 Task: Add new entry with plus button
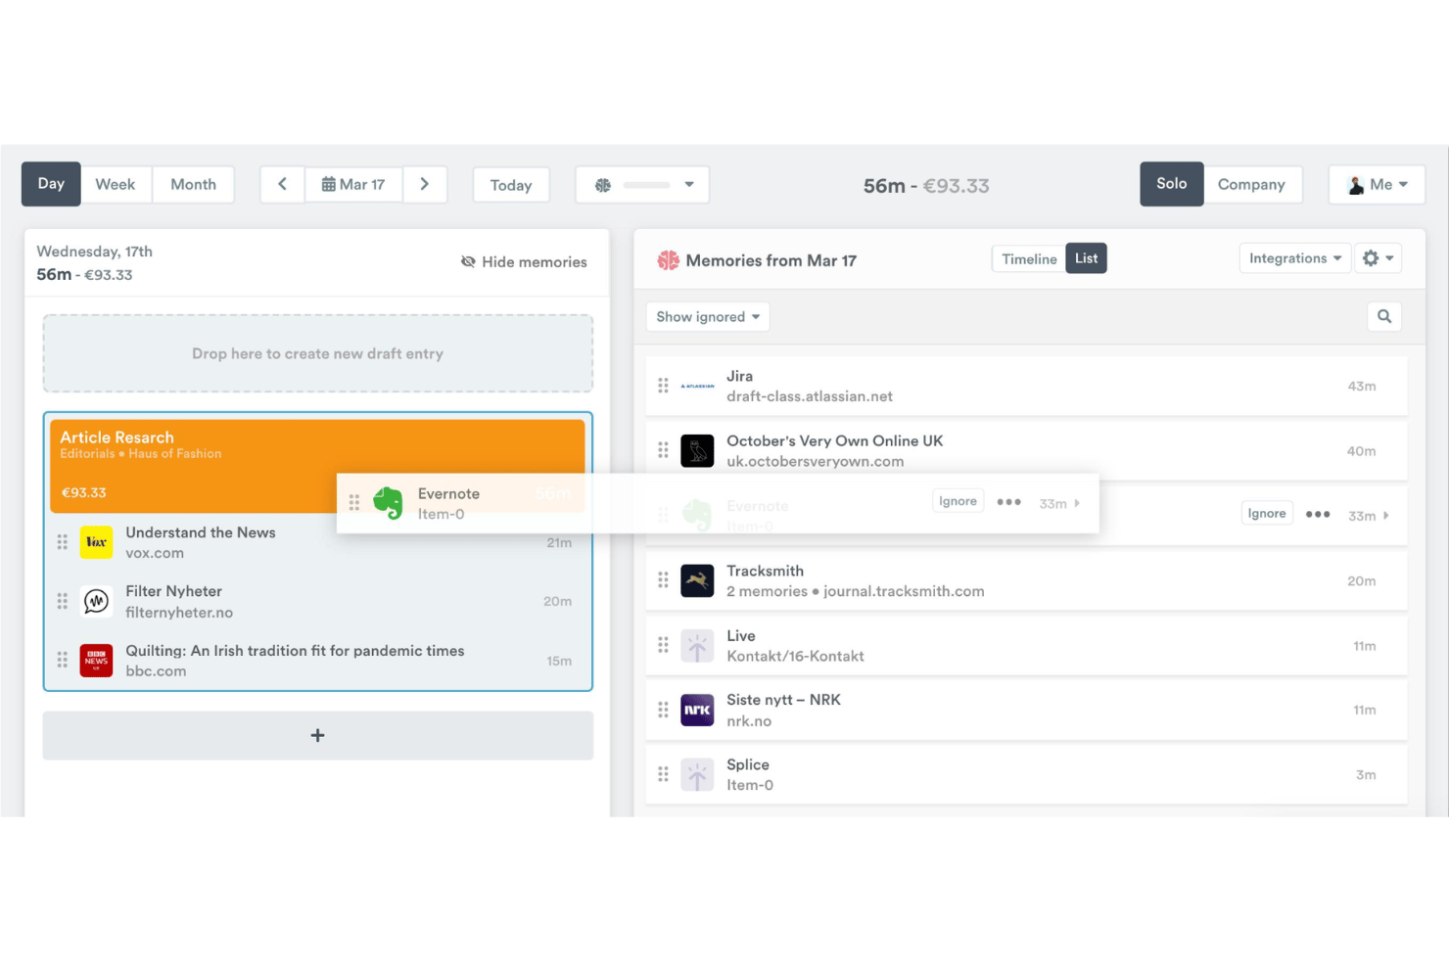tap(317, 735)
